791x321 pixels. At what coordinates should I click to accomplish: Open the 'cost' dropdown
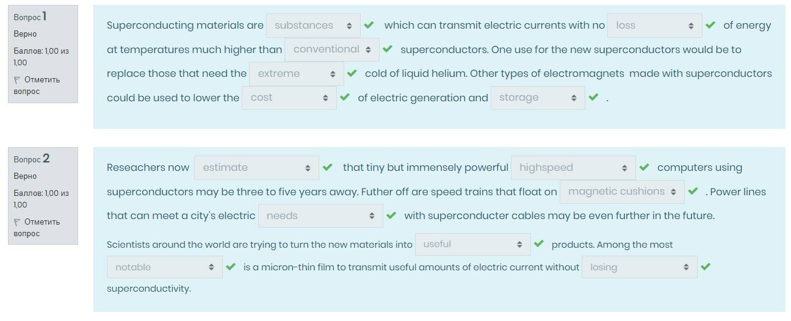(x=289, y=98)
